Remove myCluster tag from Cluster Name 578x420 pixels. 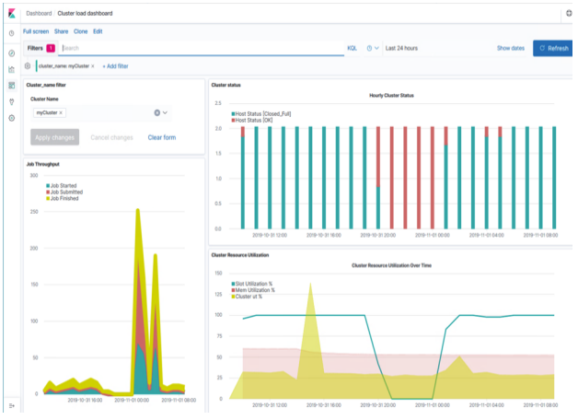click(61, 113)
